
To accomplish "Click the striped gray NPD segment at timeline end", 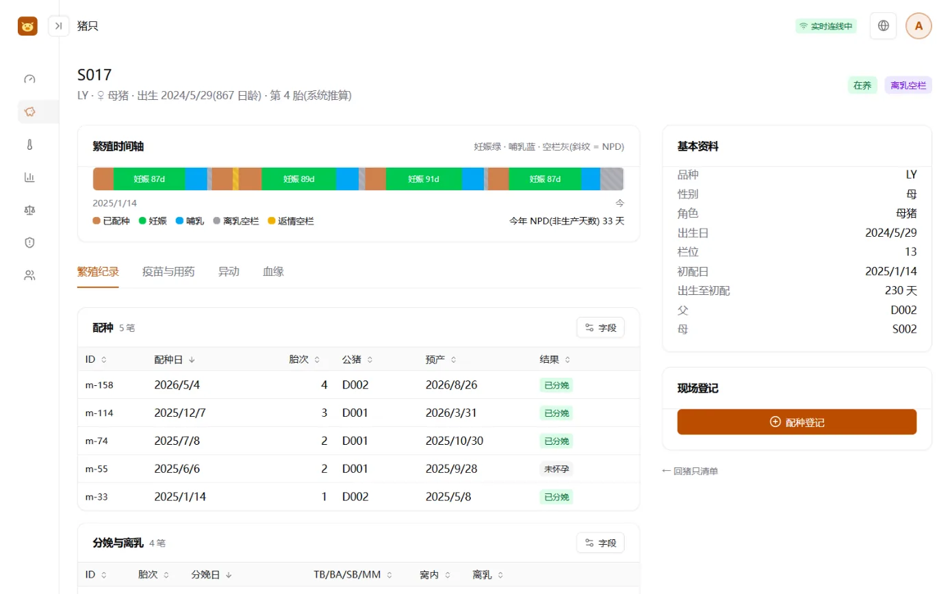I will [x=612, y=179].
